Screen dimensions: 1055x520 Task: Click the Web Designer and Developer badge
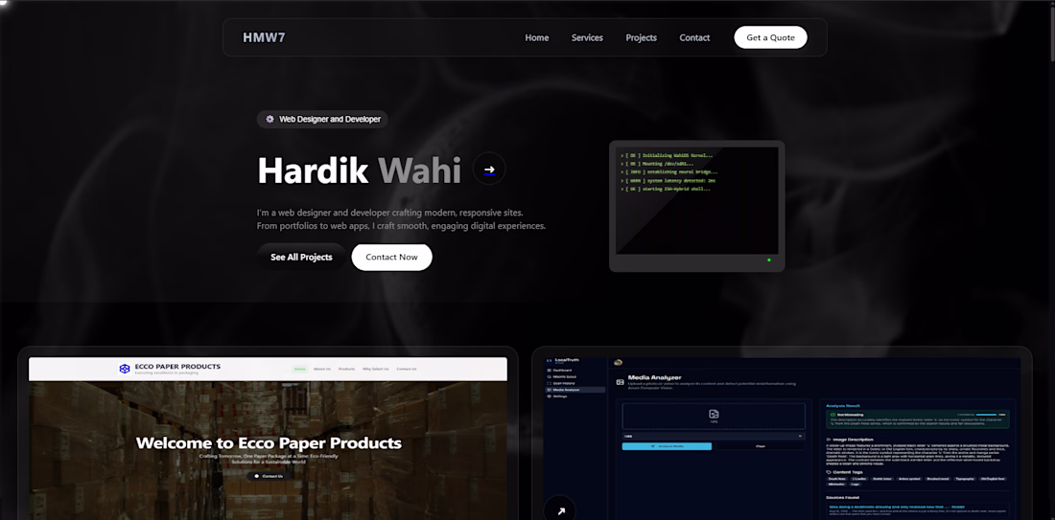pos(322,119)
